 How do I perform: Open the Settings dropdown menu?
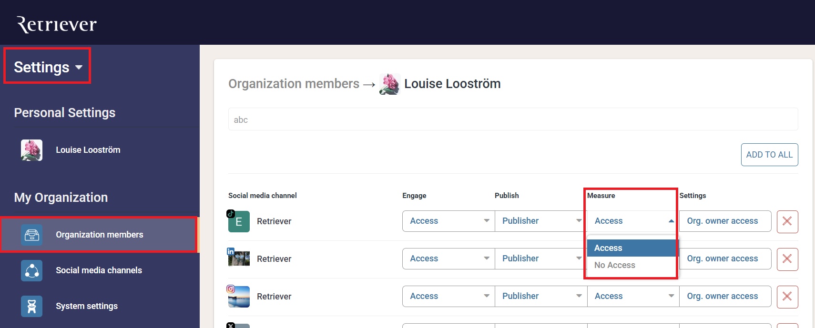point(48,67)
